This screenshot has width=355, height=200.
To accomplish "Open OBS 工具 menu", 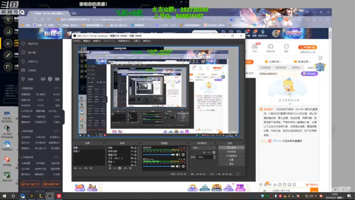I will pyautogui.click(x=137, y=41).
